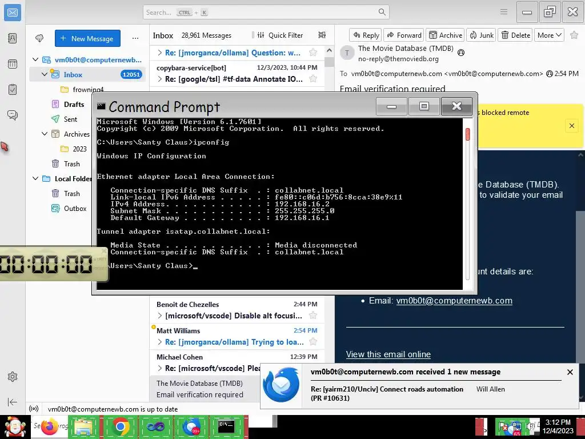The width and height of the screenshot is (585, 439).
Task: Toggle the Quick Filter bar
Action: [280, 35]
